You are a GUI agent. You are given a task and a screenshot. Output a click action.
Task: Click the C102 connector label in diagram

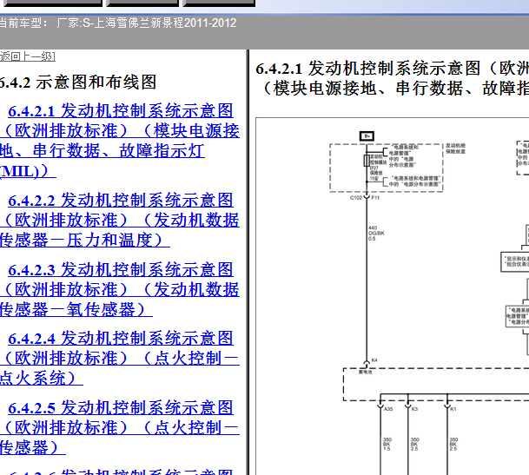pyautogui.click(x=356, y=198)
